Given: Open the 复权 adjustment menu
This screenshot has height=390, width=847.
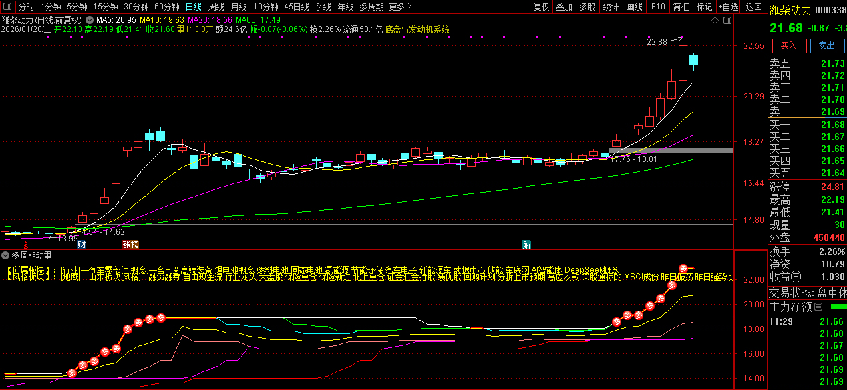Looking at the screenshot, I should pyautogui.click(x=541, y=7).
